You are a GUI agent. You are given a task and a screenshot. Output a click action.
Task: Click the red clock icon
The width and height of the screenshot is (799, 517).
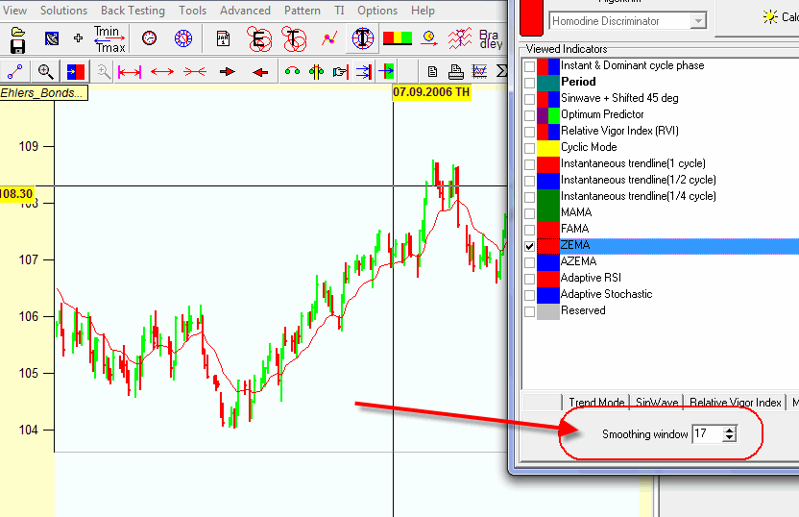tap(149, 38)
